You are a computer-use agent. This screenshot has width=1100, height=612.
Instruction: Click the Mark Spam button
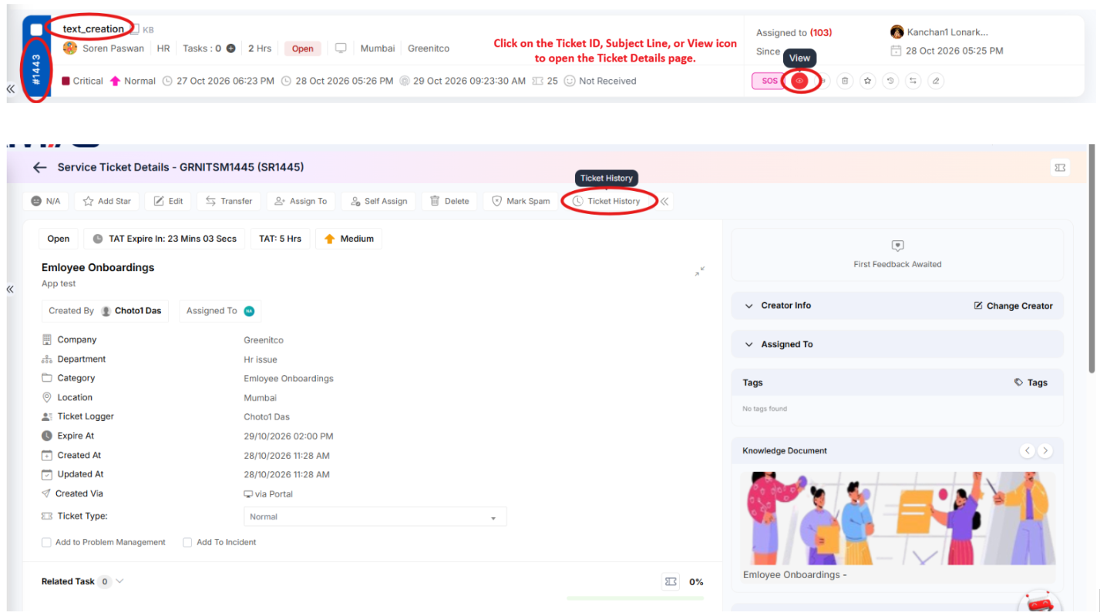click(521, 202)
